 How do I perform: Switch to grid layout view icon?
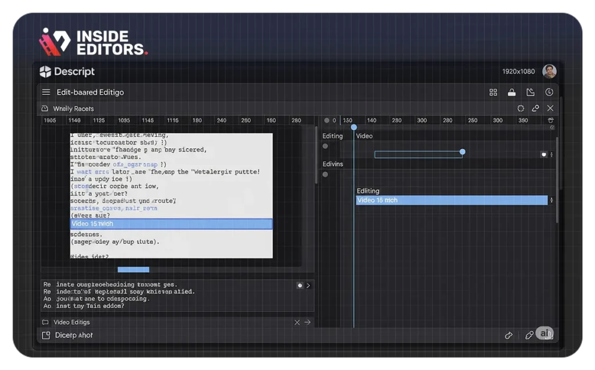493,92
